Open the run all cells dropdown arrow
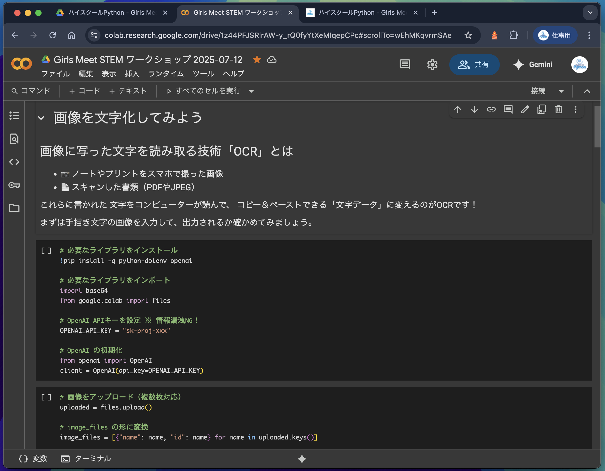The height and width of the screenshot is (471, 605). coord(251,91)
